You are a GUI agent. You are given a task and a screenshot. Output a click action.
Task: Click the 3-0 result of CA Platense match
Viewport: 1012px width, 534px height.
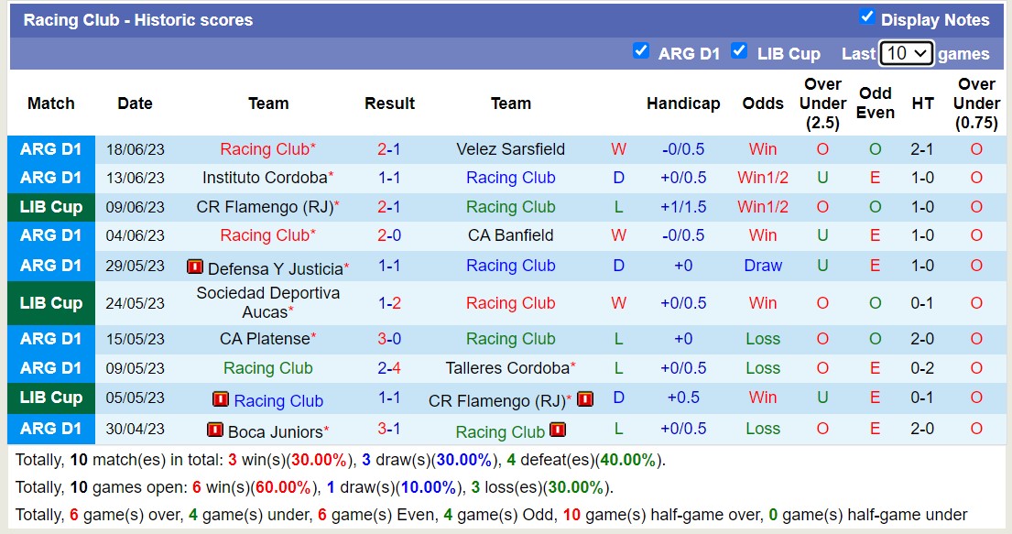tap(389, 339)
